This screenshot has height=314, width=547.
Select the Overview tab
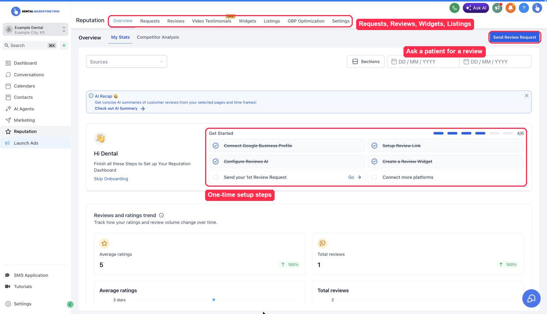coord(123,21)
